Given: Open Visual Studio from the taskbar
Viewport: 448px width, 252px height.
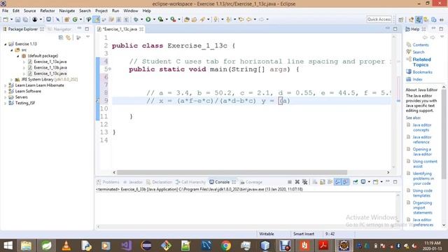Looking at the screenshot, I should pyautogui.click(x=126, y=246).
